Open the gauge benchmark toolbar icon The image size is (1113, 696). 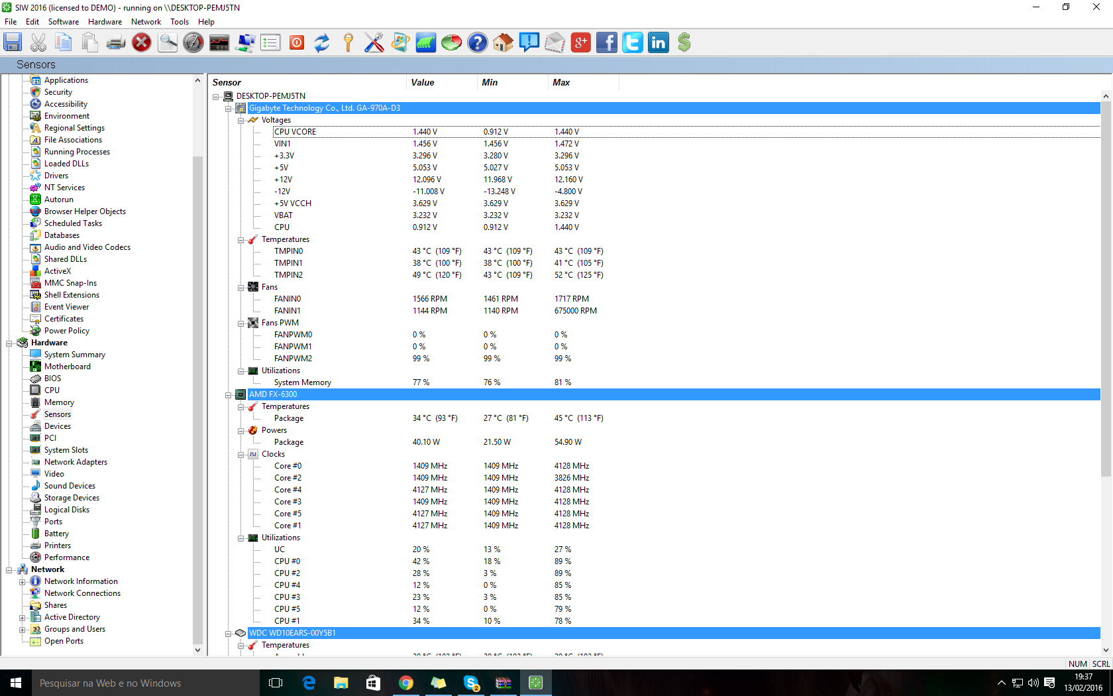pos(193,42)
